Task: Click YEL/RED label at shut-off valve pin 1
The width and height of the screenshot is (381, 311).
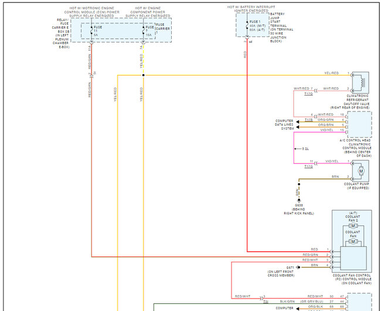Action: click(x=331, y=73)
